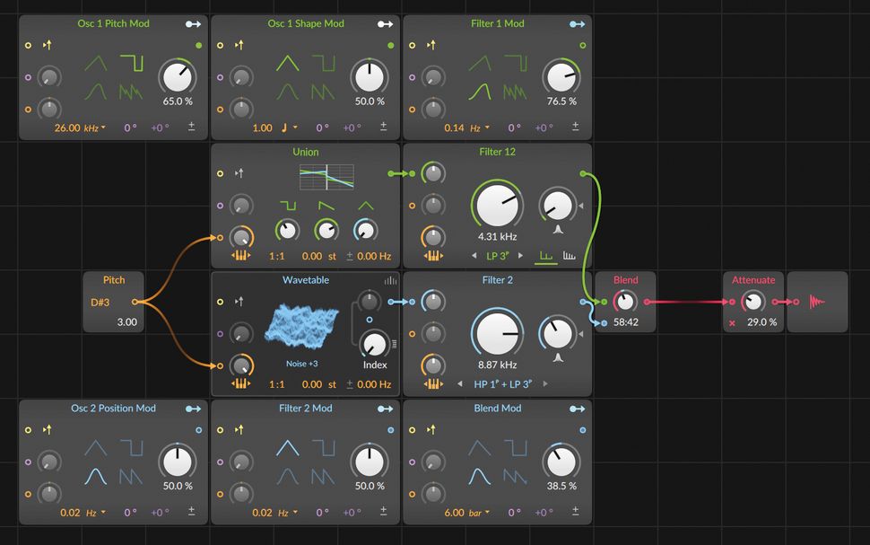Screen dimensions: 870x545
Task: Click the keytracking keyboard icon on the Wavetable module
Action: [240, 383]
